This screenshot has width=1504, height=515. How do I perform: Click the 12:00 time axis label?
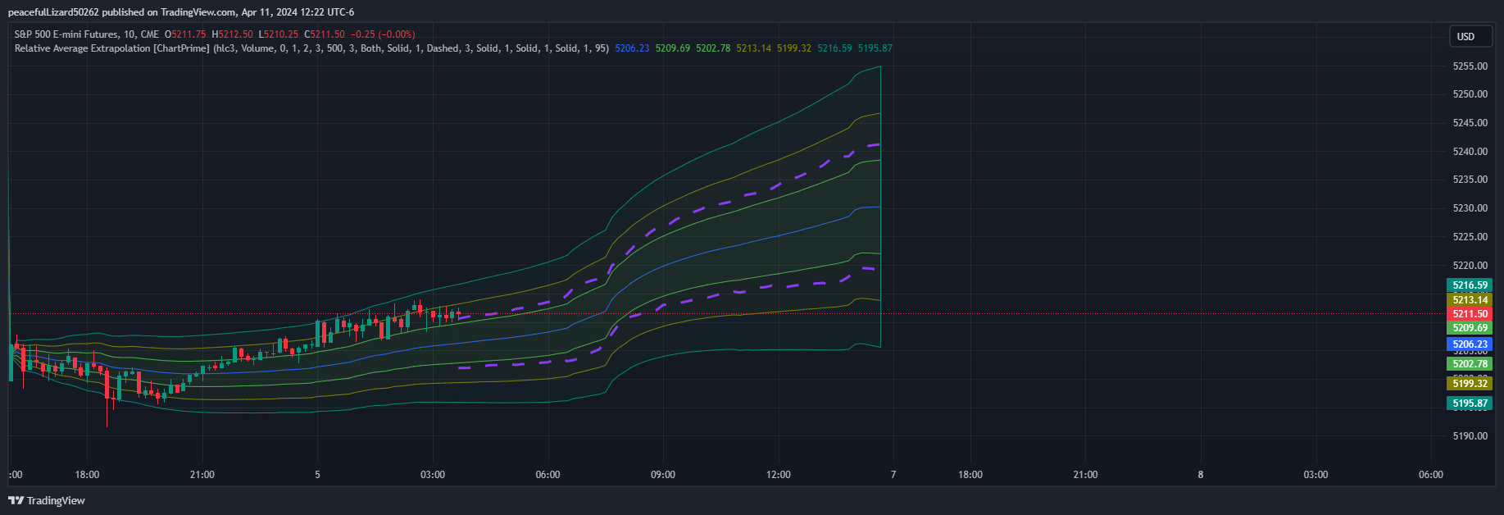[779, 475]
